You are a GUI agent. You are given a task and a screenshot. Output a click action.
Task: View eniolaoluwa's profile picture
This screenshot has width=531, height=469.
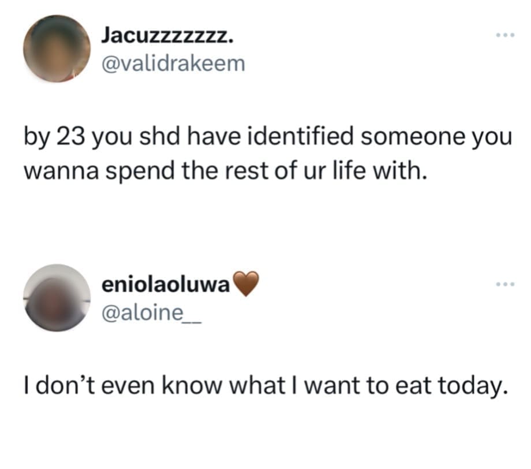click(x=56, y=297)
